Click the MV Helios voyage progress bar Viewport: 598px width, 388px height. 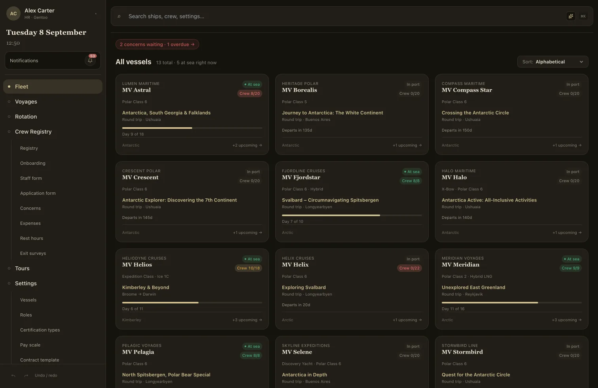pyautogui.click(x=192, y=303)
